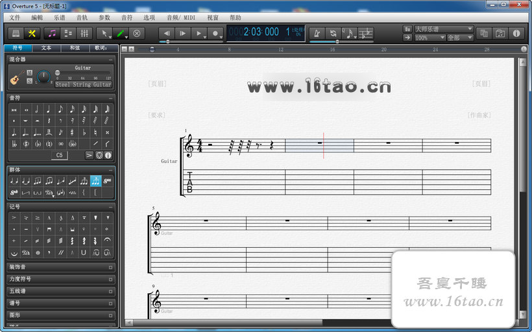Open the mixer sliders window icon
The width and height of the screenshot is (532, 332).
(x=84, y=33)
